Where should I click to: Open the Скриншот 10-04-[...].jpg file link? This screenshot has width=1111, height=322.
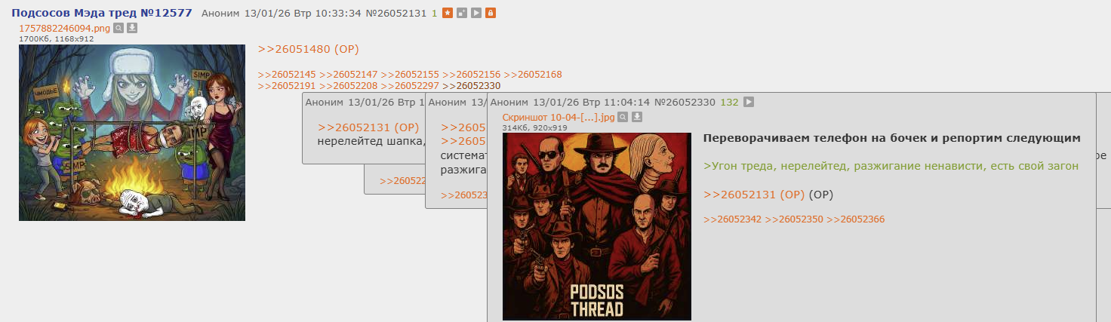(559, 118)
